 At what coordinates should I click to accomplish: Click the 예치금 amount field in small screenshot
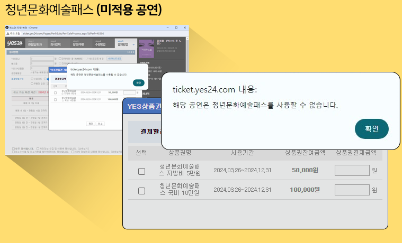tap(42, 63)
